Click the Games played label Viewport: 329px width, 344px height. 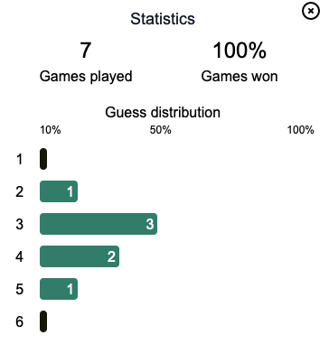[86, 77]
